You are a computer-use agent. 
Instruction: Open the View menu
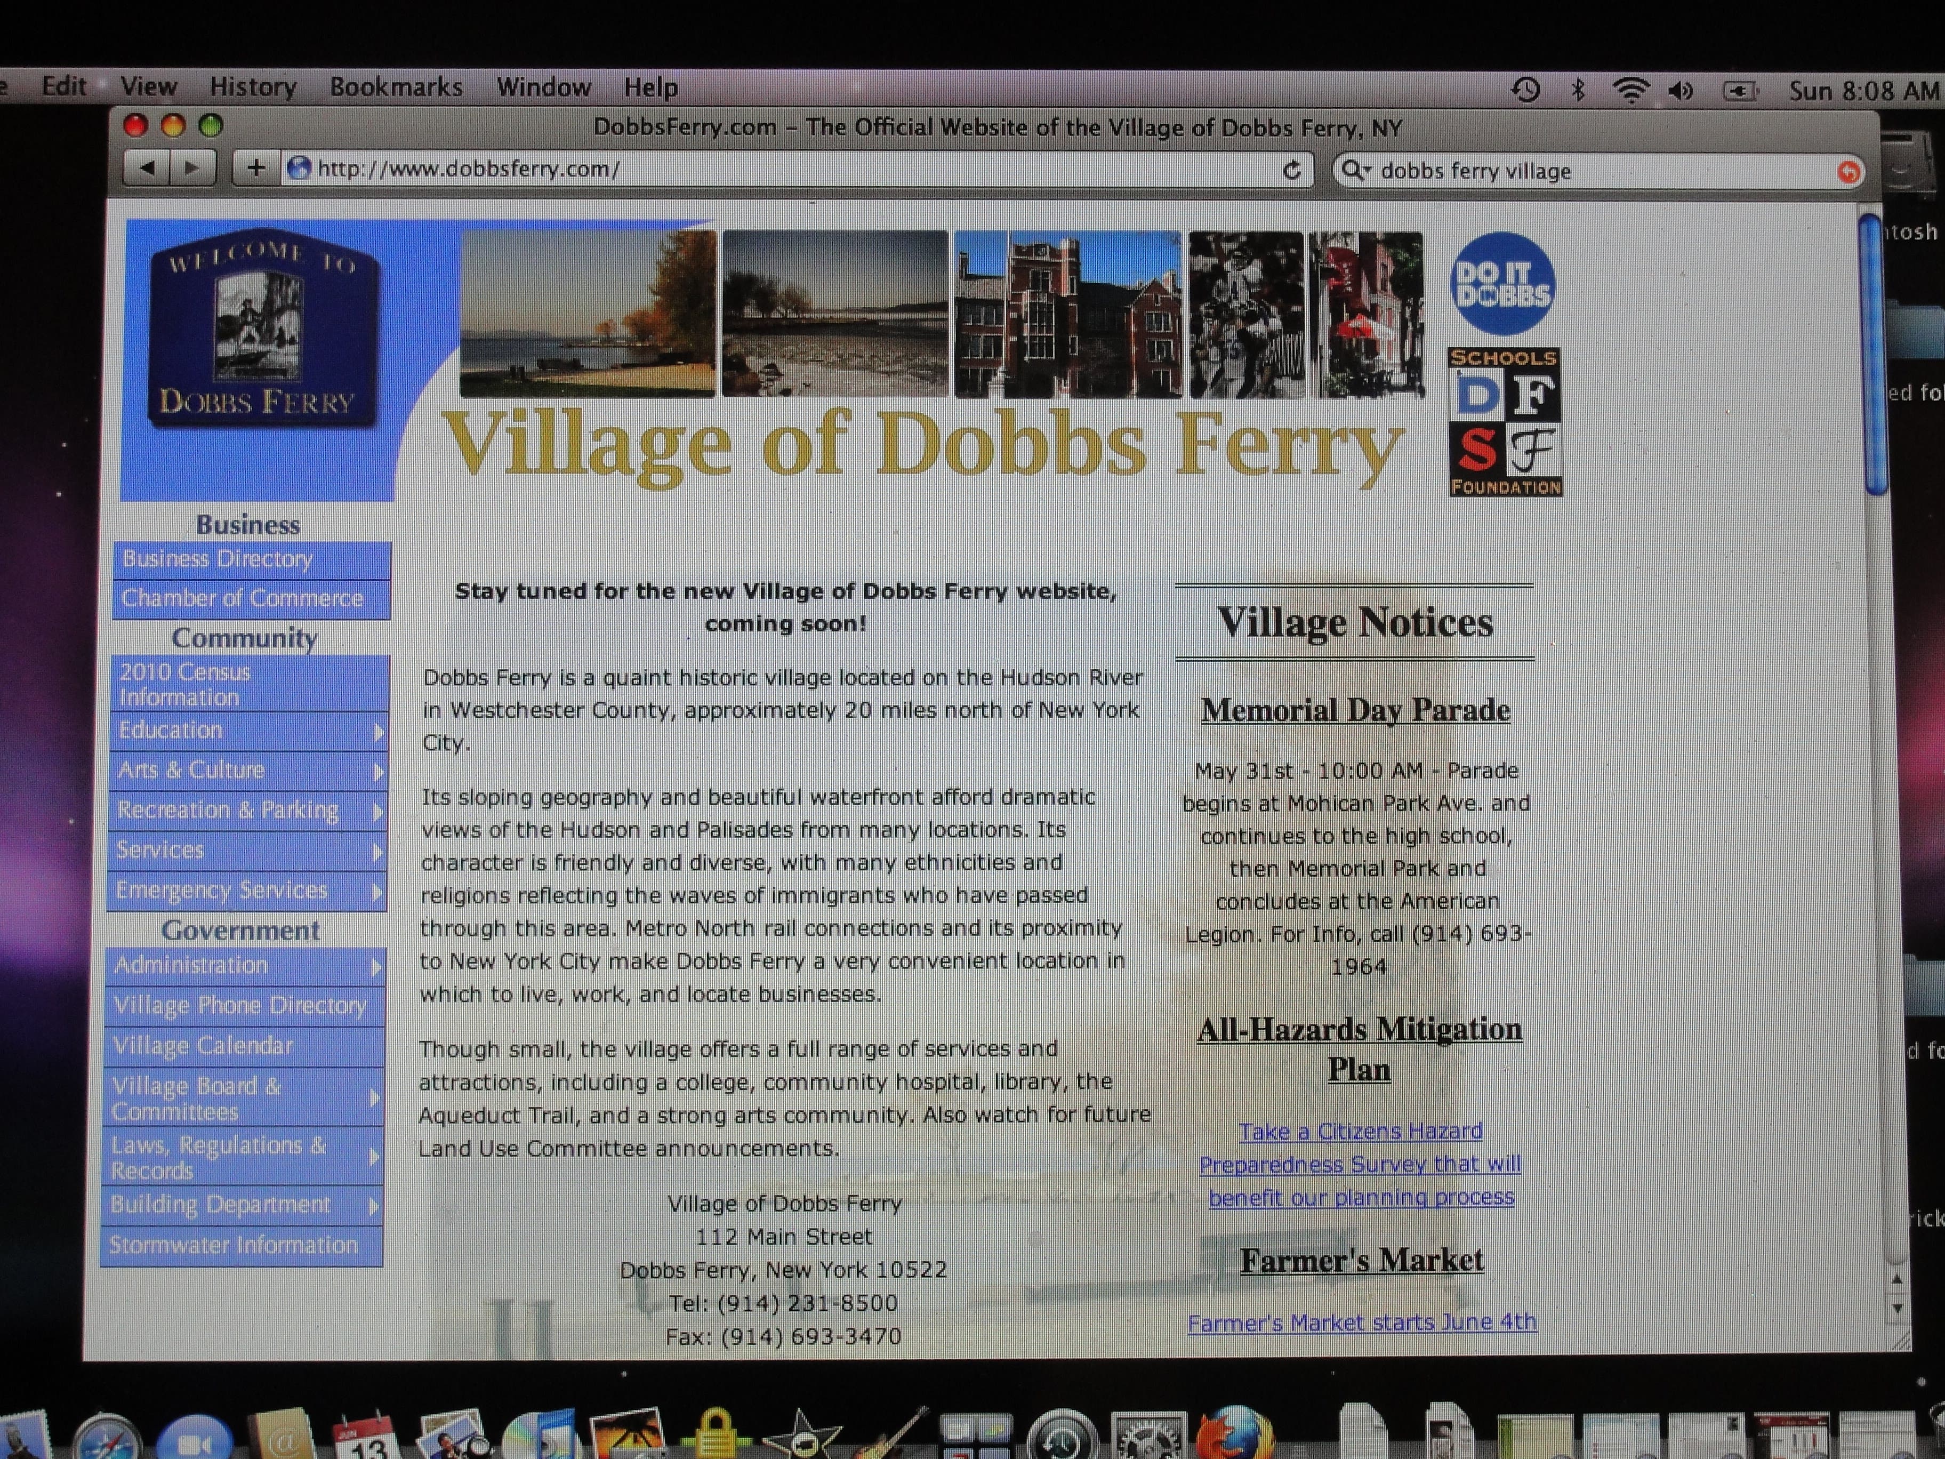[149, 86]
